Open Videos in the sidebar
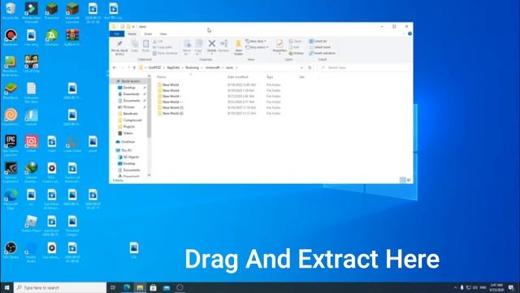Viewport: 520px width, 293px height. pyautogui.click(x=128, y=133)
